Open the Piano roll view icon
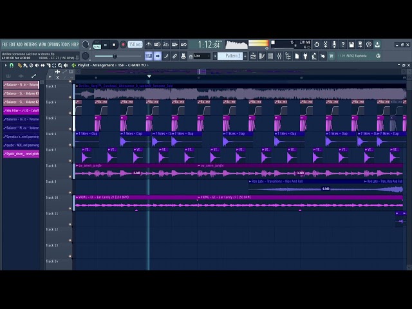This screenshot has width=412, height=309. coord(262,56)
